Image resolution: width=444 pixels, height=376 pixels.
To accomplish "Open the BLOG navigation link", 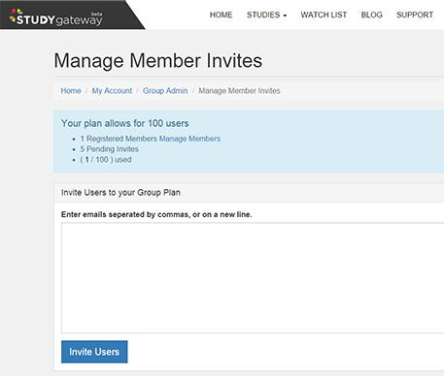I will (x=371, y=15).
